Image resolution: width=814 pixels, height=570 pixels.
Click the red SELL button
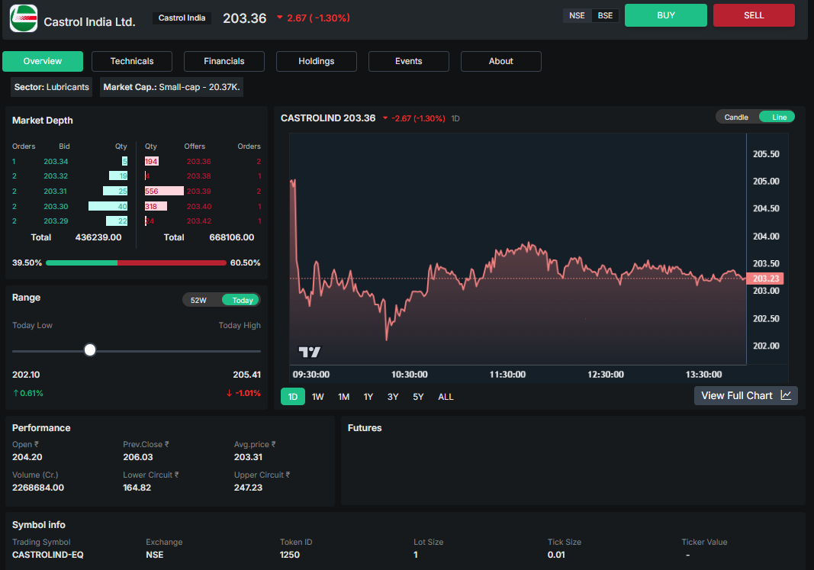click(754, 14)
